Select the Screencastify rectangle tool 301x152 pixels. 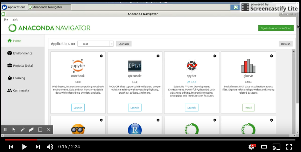pos(40,130)
